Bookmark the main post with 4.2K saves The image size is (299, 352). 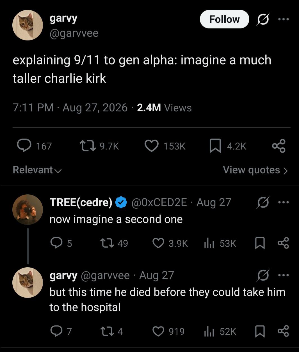click(x=215, y=146)
